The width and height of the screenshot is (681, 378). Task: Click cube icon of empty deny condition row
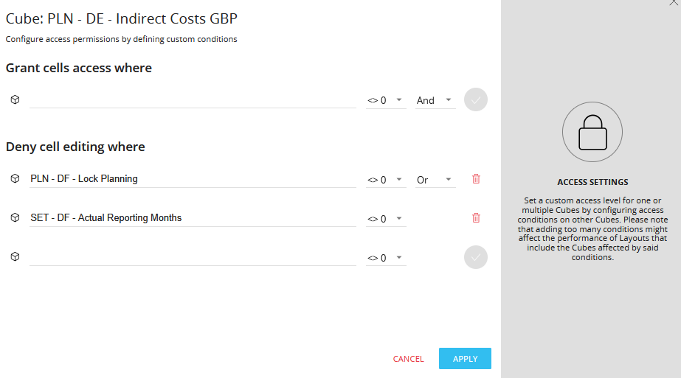(15, 256)
